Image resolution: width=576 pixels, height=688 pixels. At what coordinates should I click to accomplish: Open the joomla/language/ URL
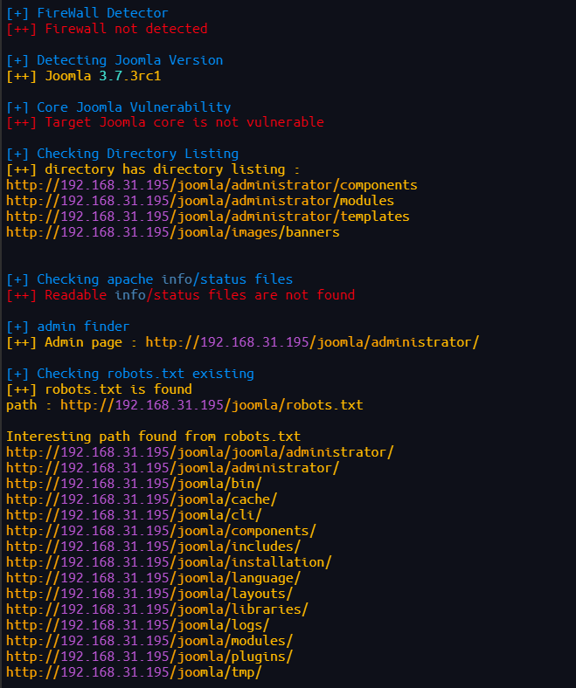pyautogui.click(x=153, y=578)
